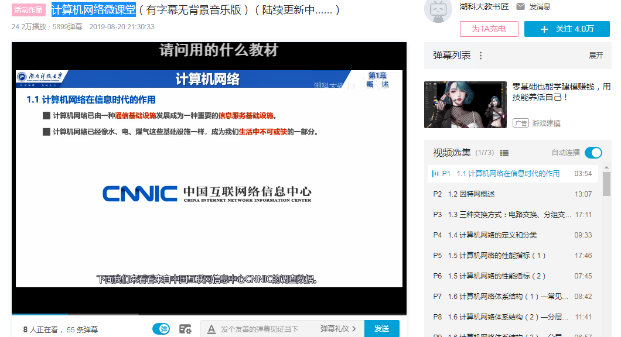Click the 24.2万播放 view count text
Screen dimensions: 621x337
29,27
